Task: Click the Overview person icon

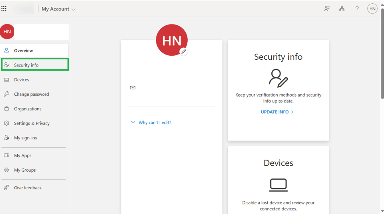Action: tap(7, 51)
